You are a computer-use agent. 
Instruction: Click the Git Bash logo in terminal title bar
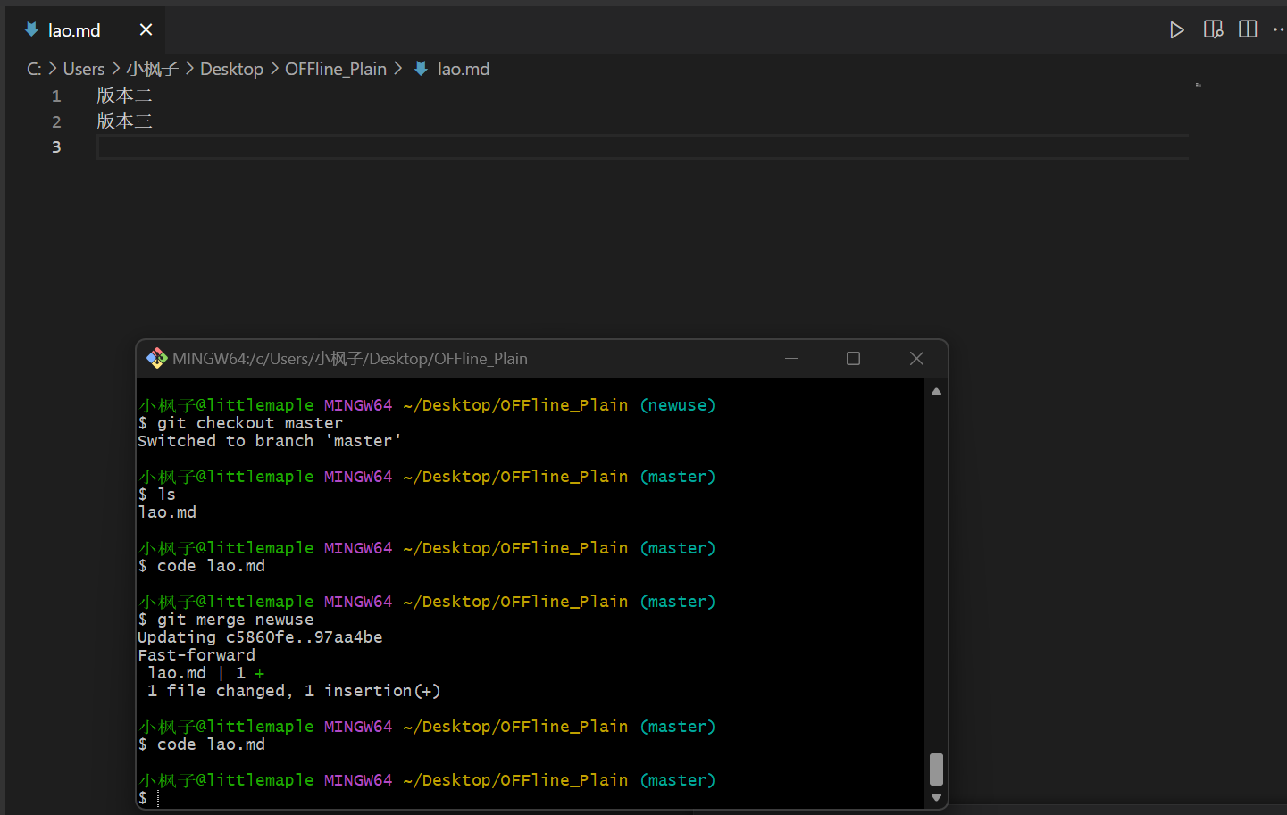pos(157,359)
